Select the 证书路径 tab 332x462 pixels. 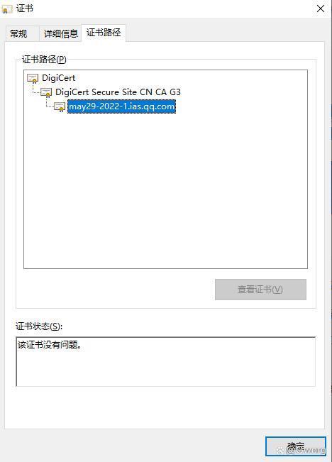pyautogui.click(x=104, y=33)
